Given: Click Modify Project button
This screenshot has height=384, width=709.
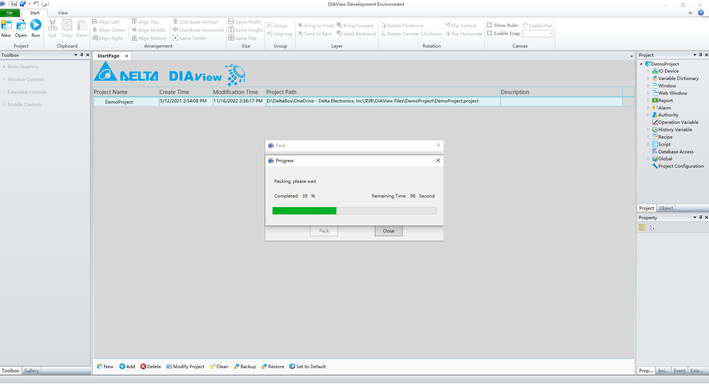Looking at the screenshot, I should coord(185,367).
